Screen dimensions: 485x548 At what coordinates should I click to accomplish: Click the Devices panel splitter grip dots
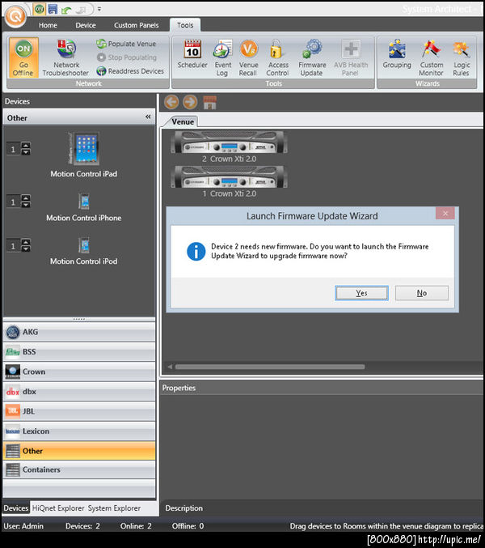(79, 319)
